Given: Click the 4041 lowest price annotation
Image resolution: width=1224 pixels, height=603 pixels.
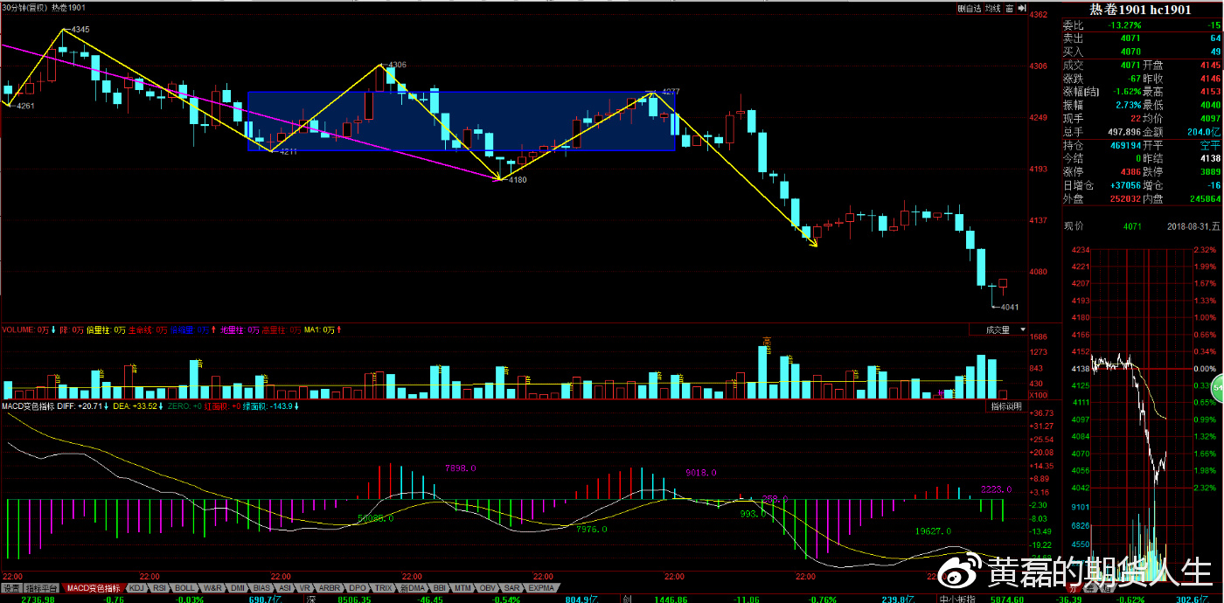Looking at the screenshot, I should coord(1009,307).
